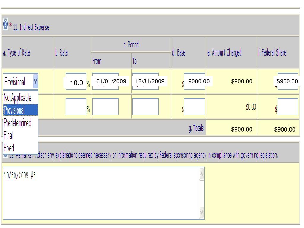The height and width of the screenshot is (228, 304).
Task: Click the empty second-row To date field
Action: pyautogui.click(x=145, y=107)
